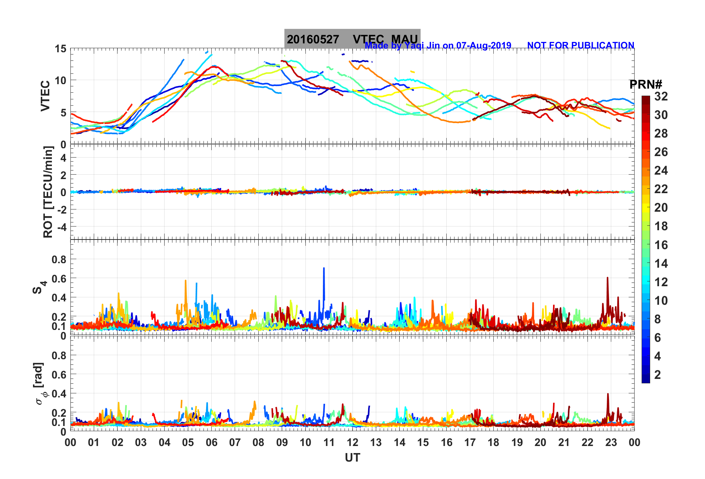Click the sigma-phi axis tick label '0.8'

coord(59,355)
